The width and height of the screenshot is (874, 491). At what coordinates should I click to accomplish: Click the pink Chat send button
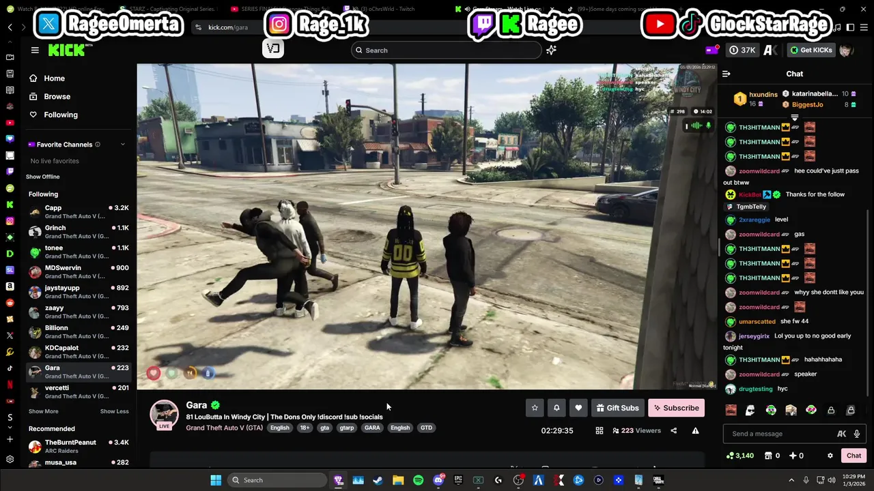pos(854,456)
